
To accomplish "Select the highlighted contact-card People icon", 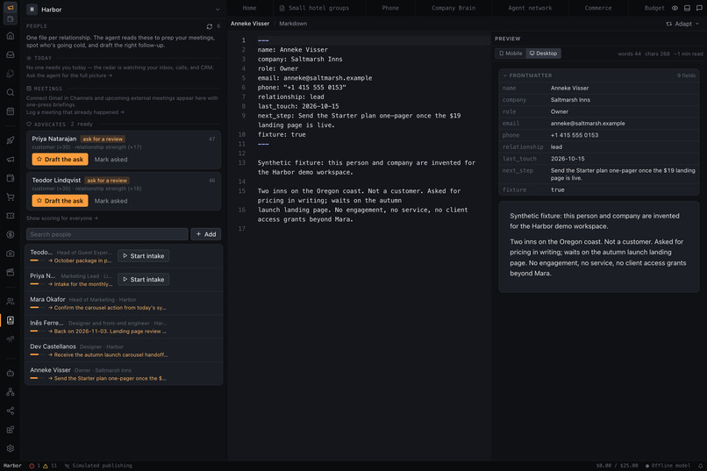I will (x=11, y=320).
